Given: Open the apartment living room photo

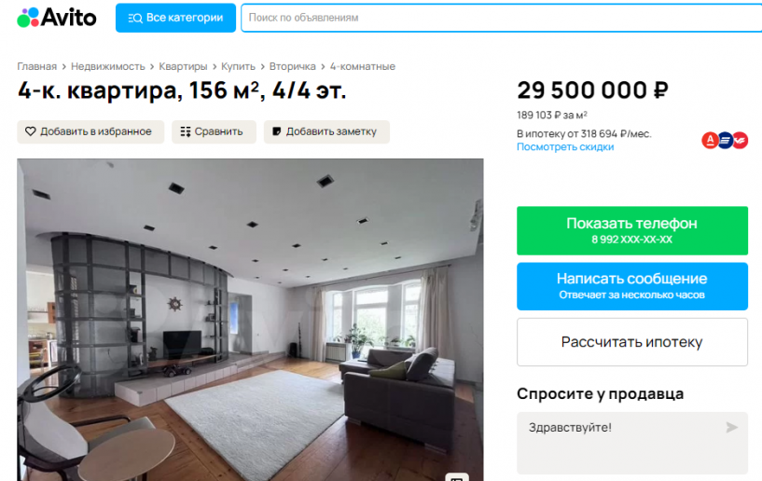Looking at the screenshot, I should [250, 320].
